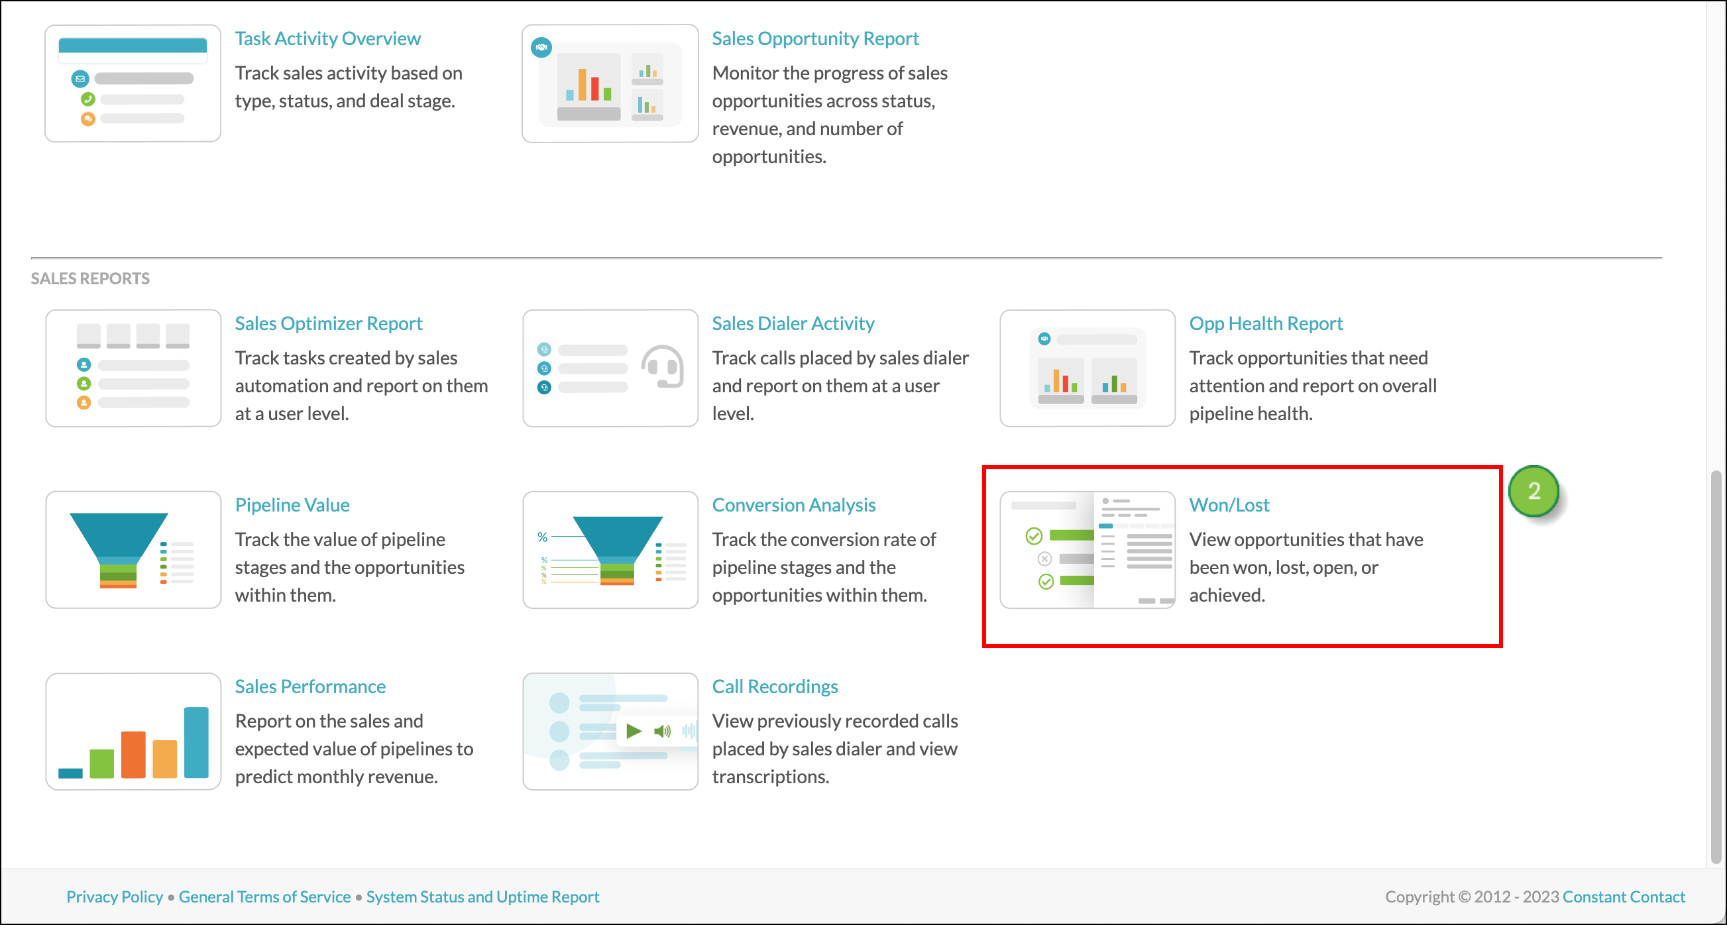Click the Sales Opportunity Report chart thumbnail
Screen dimensions: 1727x925
(x=610, y=83)
